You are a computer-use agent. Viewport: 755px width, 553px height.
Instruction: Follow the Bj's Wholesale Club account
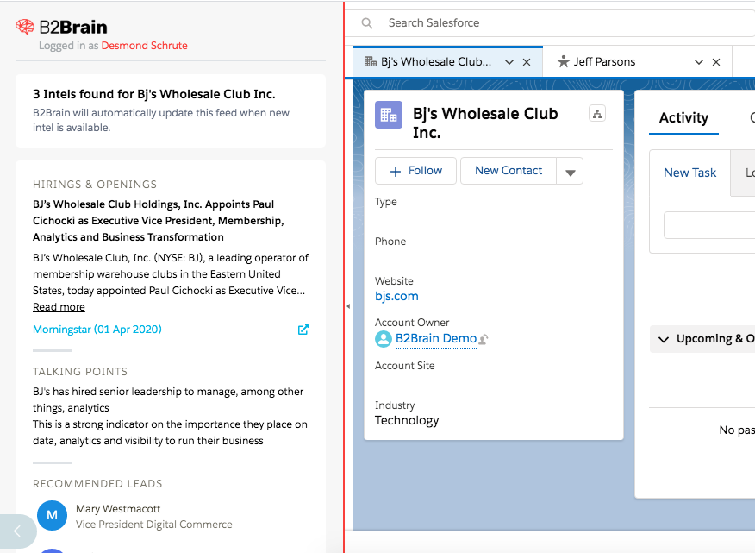[x=415, y=171]
